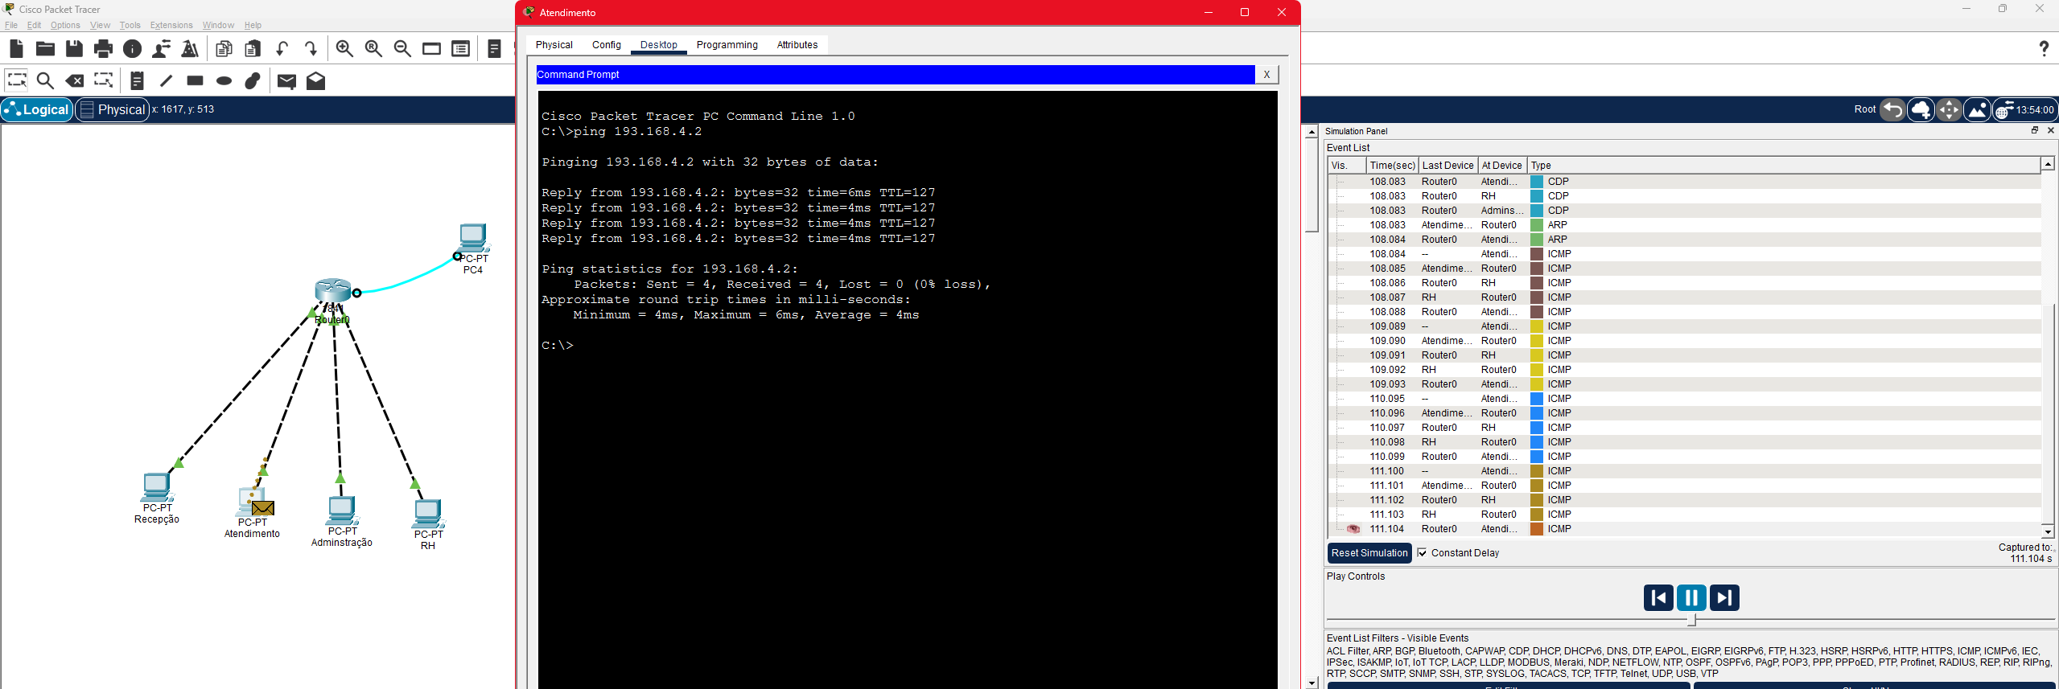Select the RH PC in the topology
The height and width of the screenshot is (689, 2059).
(x=428, y=514)
